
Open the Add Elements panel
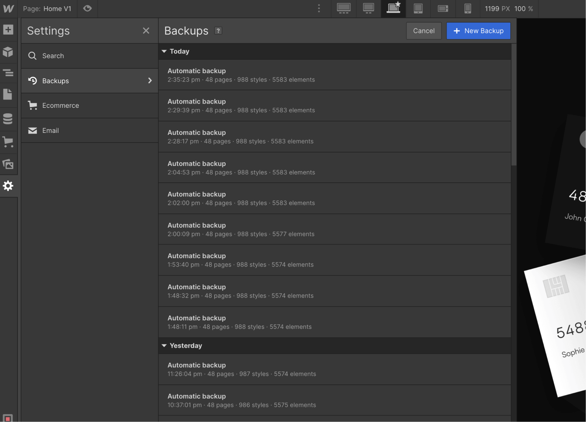click(x=8, y=29)
